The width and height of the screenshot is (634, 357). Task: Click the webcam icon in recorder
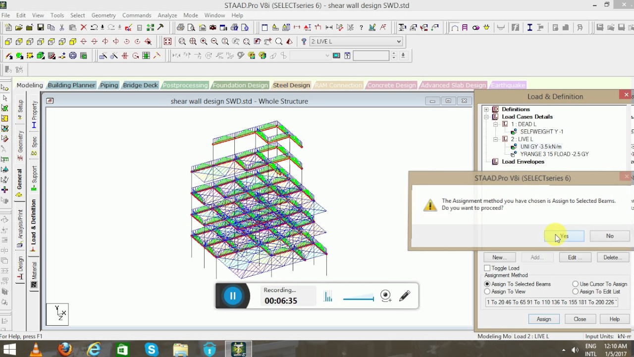coord(386,296)
